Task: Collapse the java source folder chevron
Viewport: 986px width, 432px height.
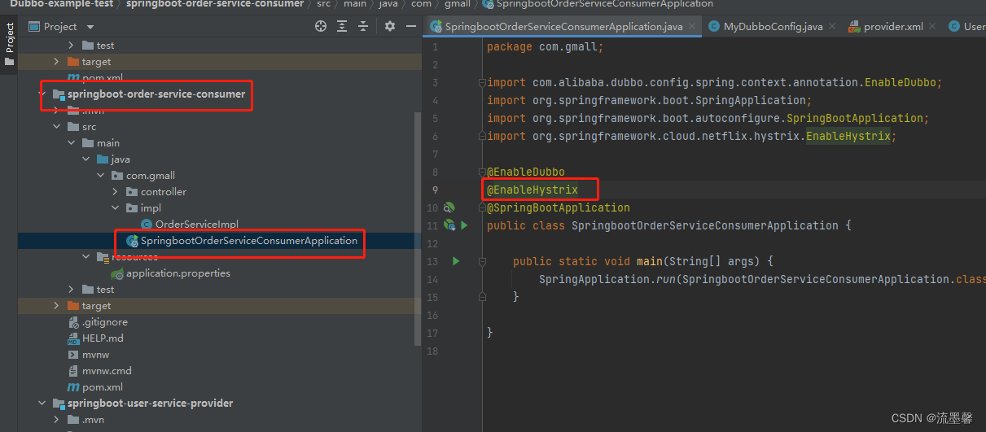Action: (x=85, y=159)
